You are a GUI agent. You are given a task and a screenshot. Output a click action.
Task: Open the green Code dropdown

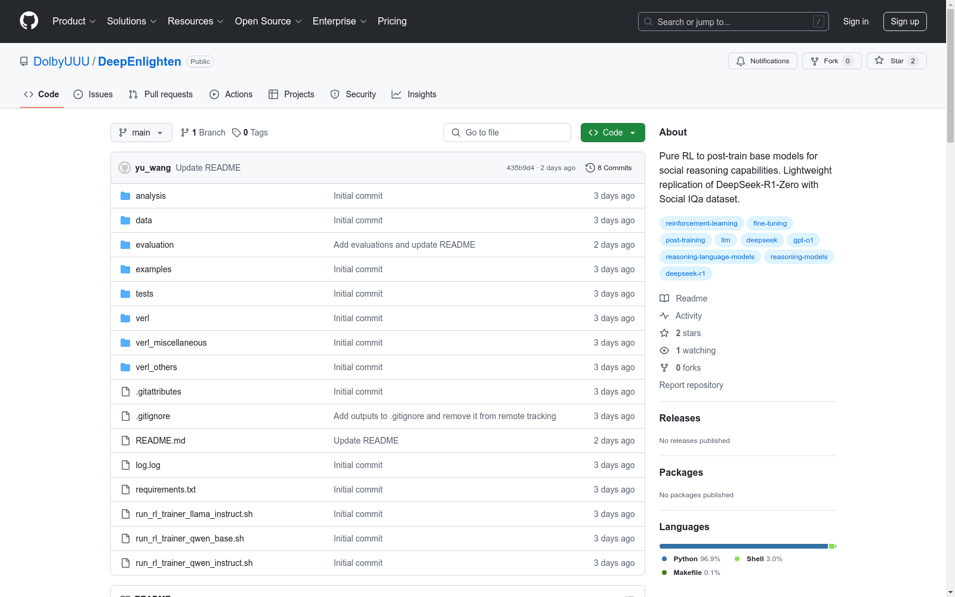pyautogui.click(x=612, y=133)
